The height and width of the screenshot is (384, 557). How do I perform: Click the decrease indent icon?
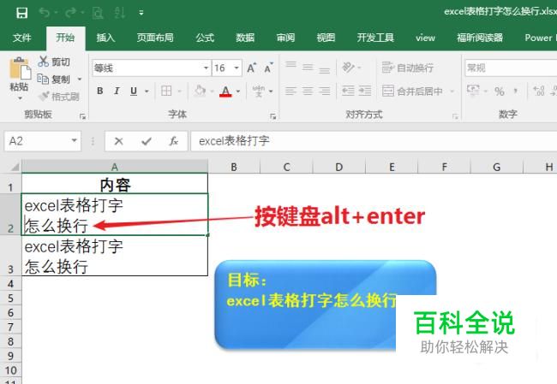[x=348, y=92]
